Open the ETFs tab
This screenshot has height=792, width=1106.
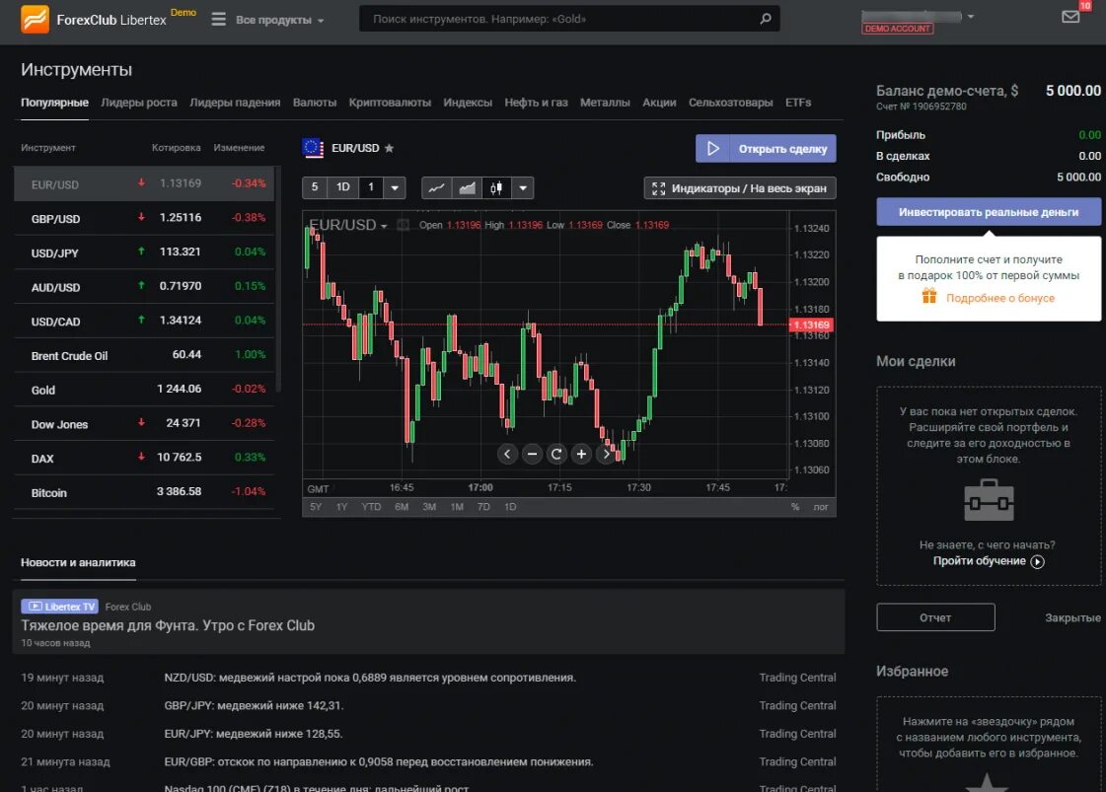click(798, 103)
